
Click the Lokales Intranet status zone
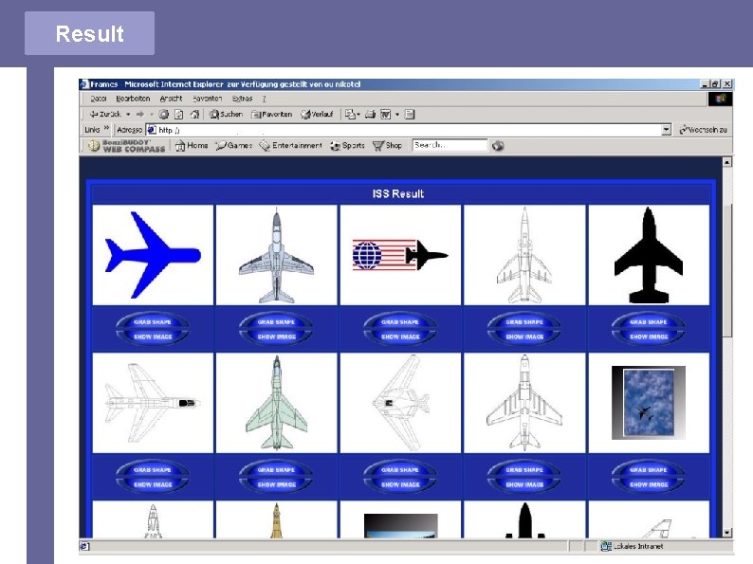point(633,546)
